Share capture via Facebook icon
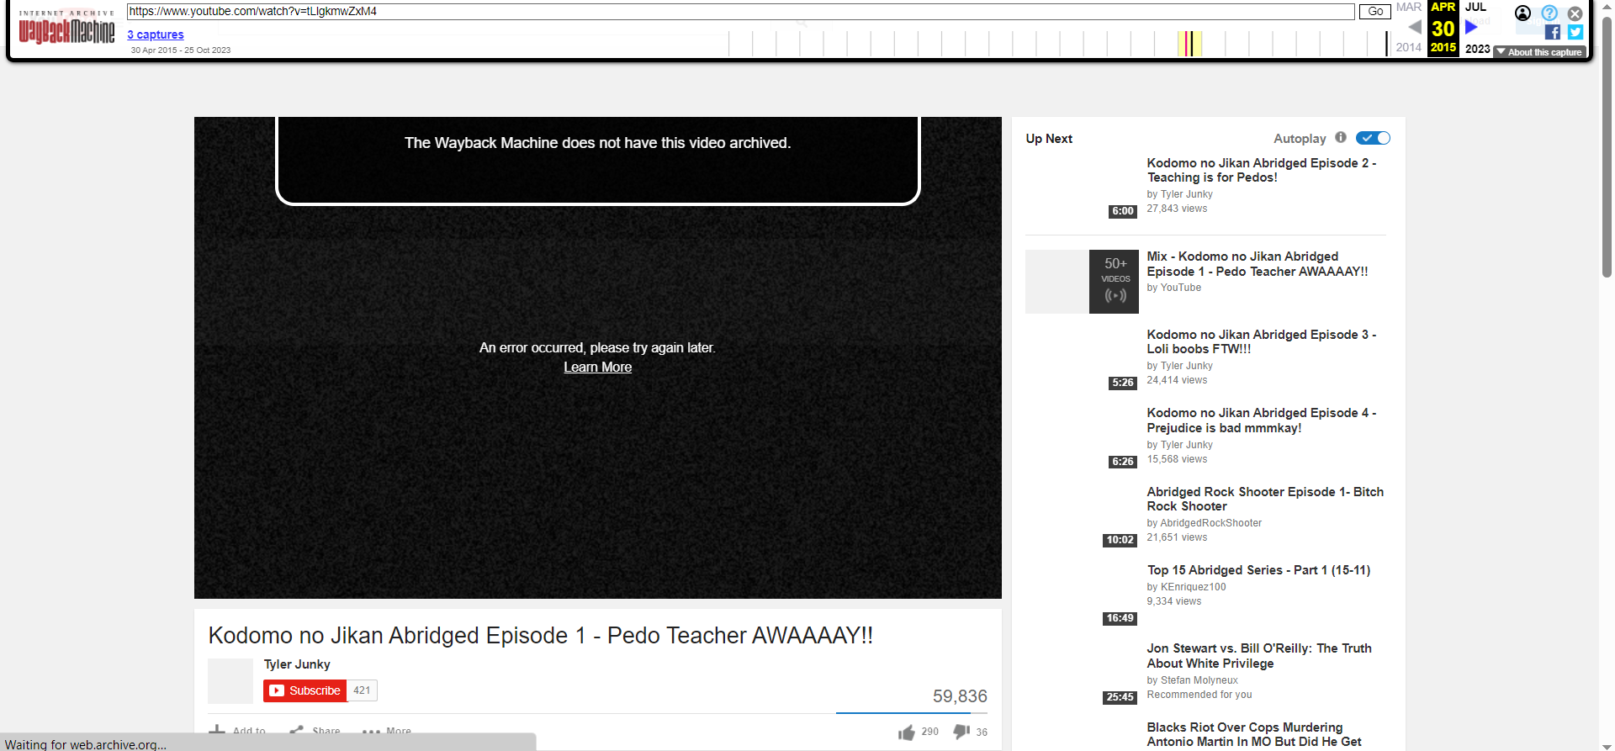The image size is (1615, 751). pos(1553,33)
